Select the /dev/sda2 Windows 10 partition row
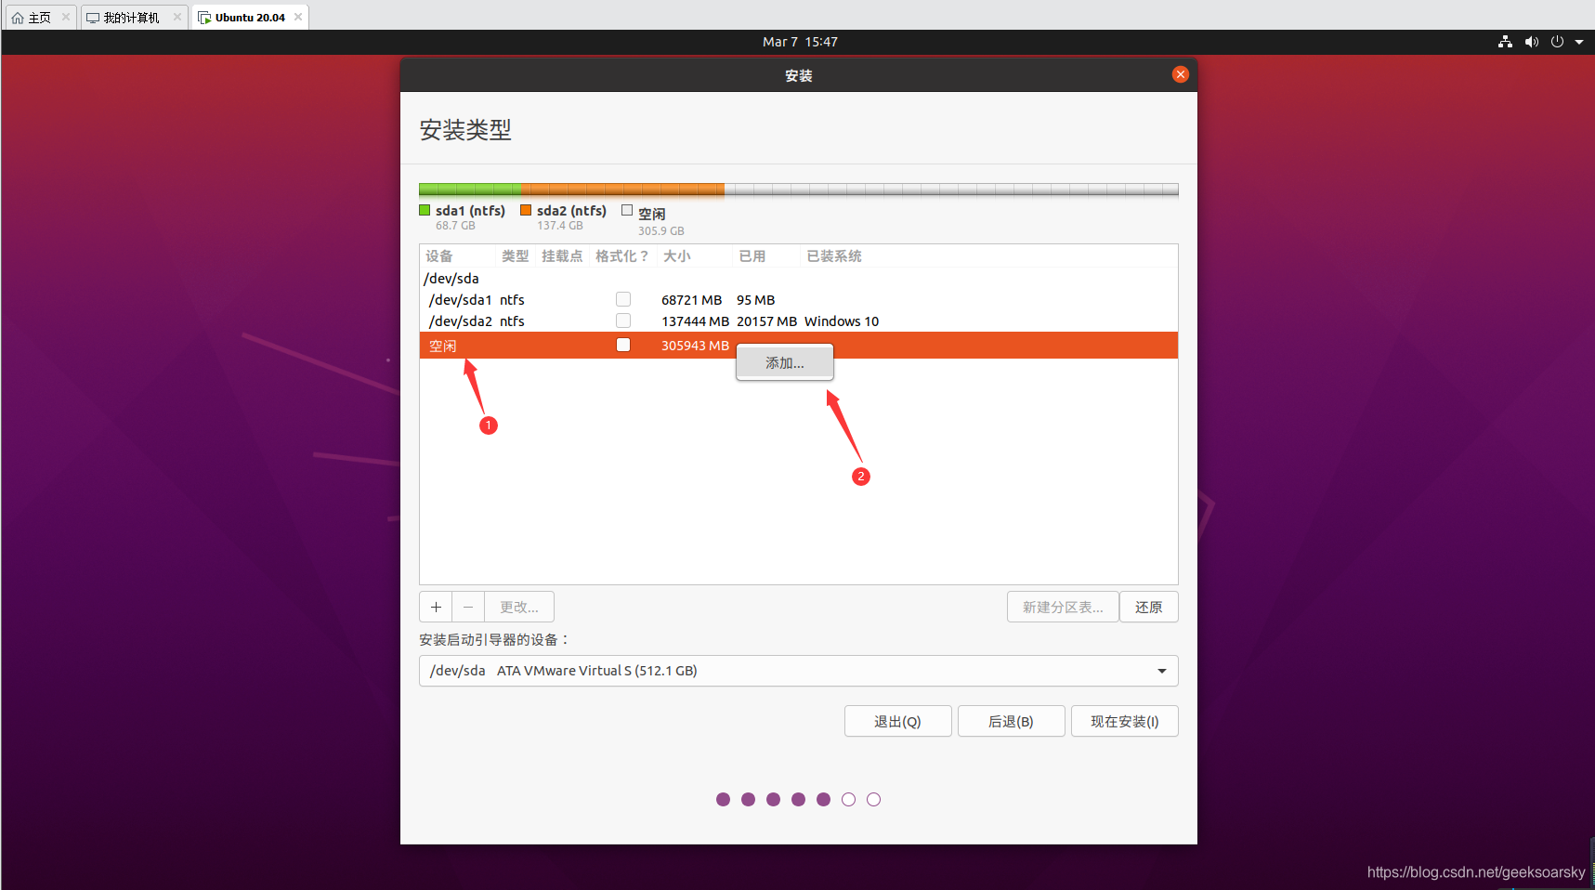1595x890 pixels. click(799, 321)
